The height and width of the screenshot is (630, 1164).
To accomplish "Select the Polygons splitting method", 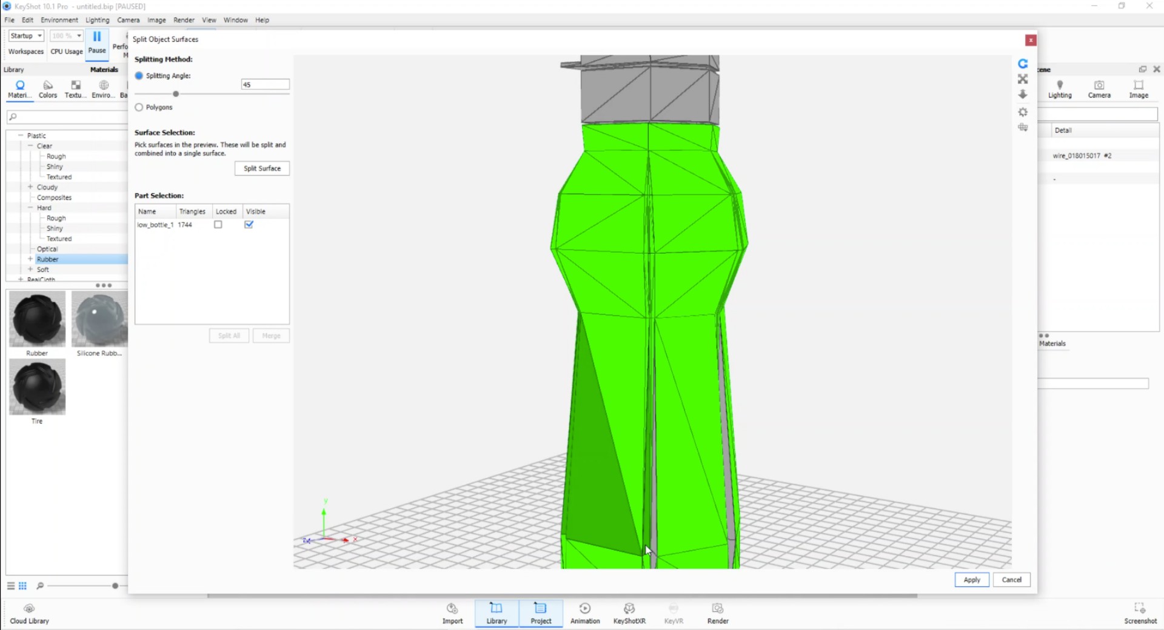I will point(139,107).
